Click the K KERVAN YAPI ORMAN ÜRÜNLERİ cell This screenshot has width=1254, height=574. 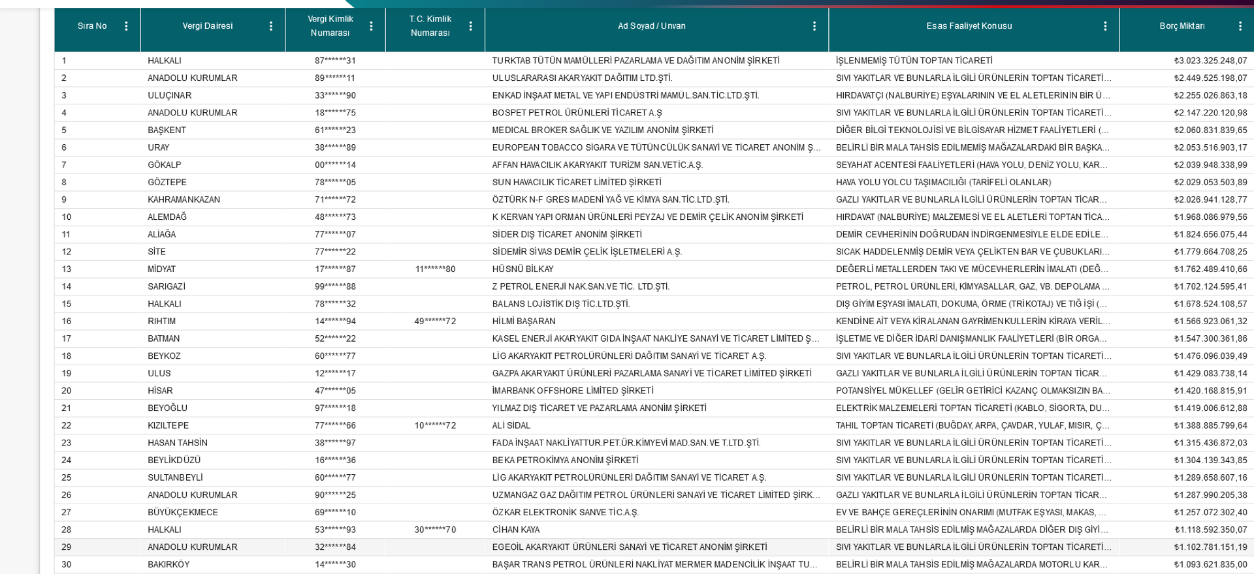(656, 217)
